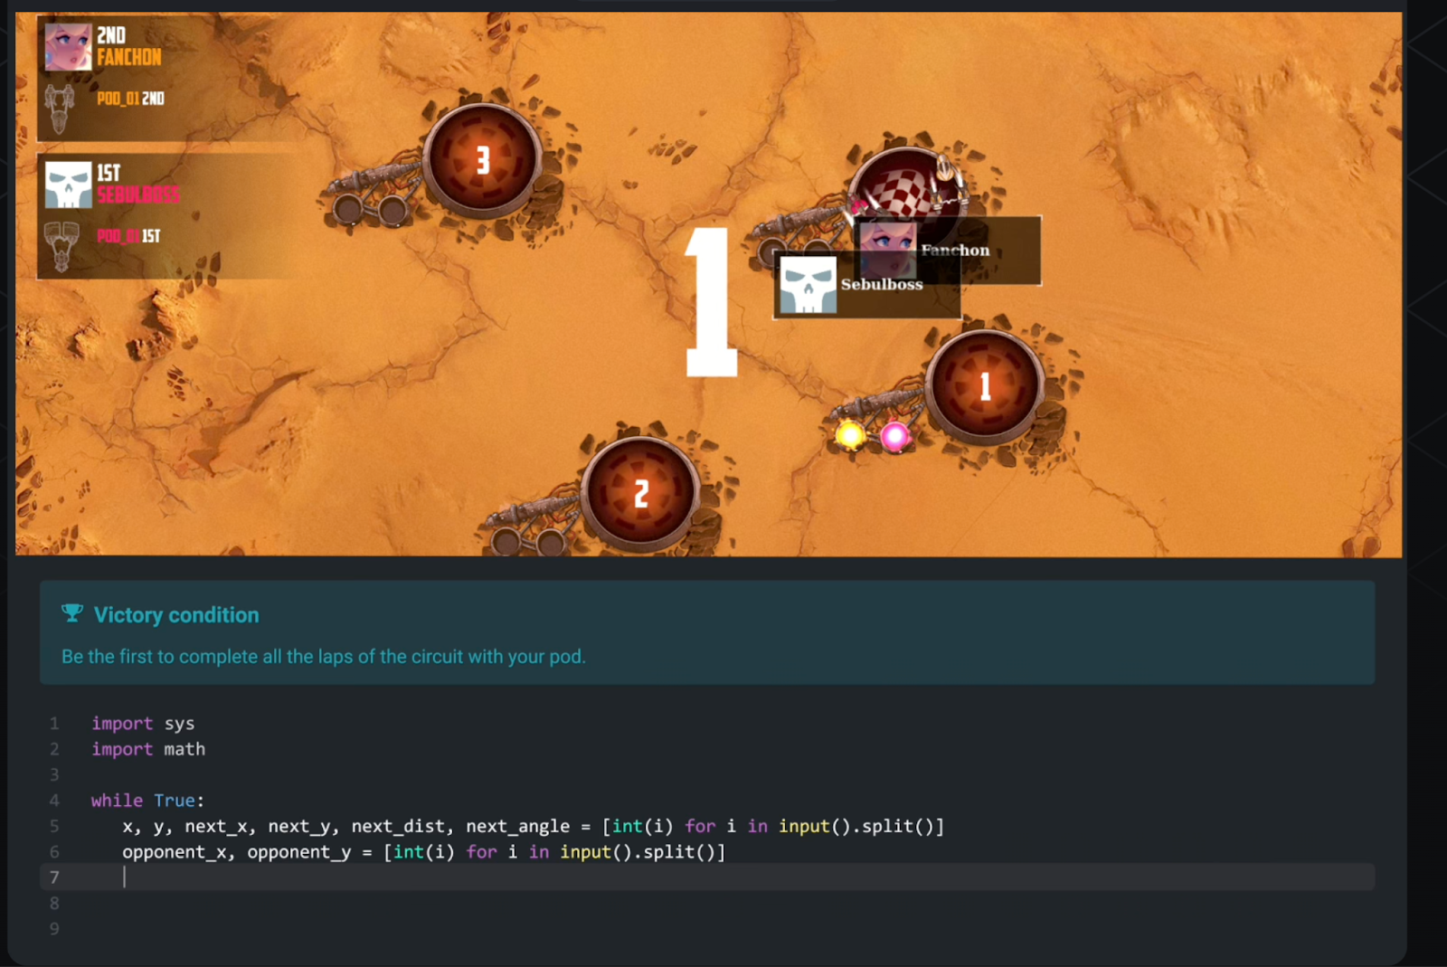Click checkpoint marker 2 on the track
1447x967 pixels.
[x=641, y=494]
